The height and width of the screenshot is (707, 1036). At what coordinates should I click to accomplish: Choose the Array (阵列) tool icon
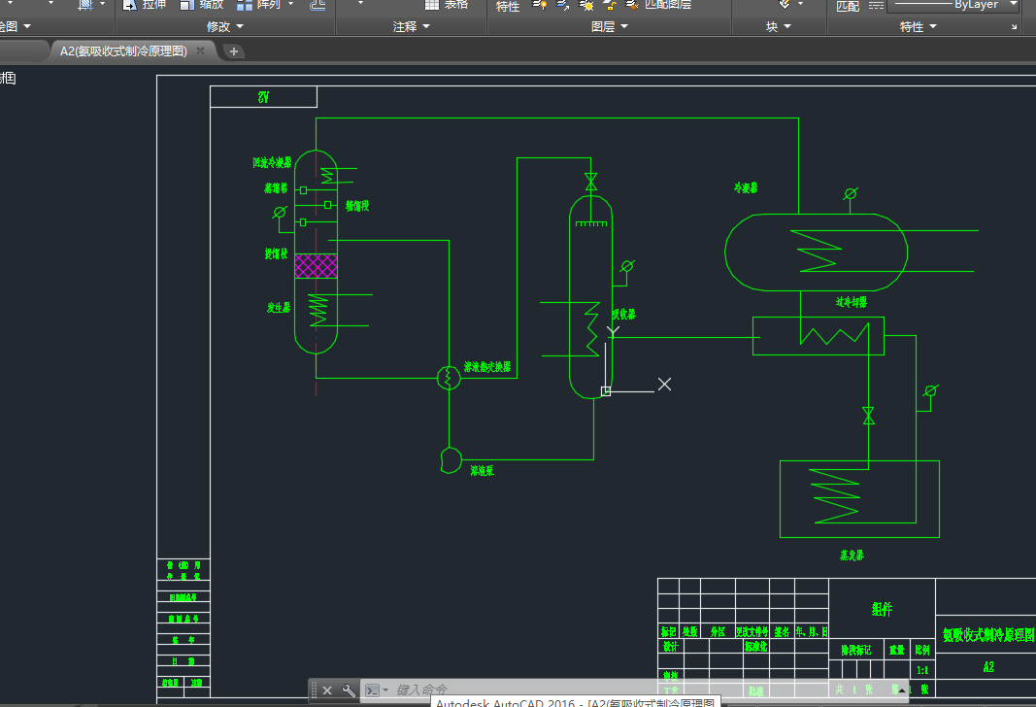pyautogui.click(x=245, y=5)
